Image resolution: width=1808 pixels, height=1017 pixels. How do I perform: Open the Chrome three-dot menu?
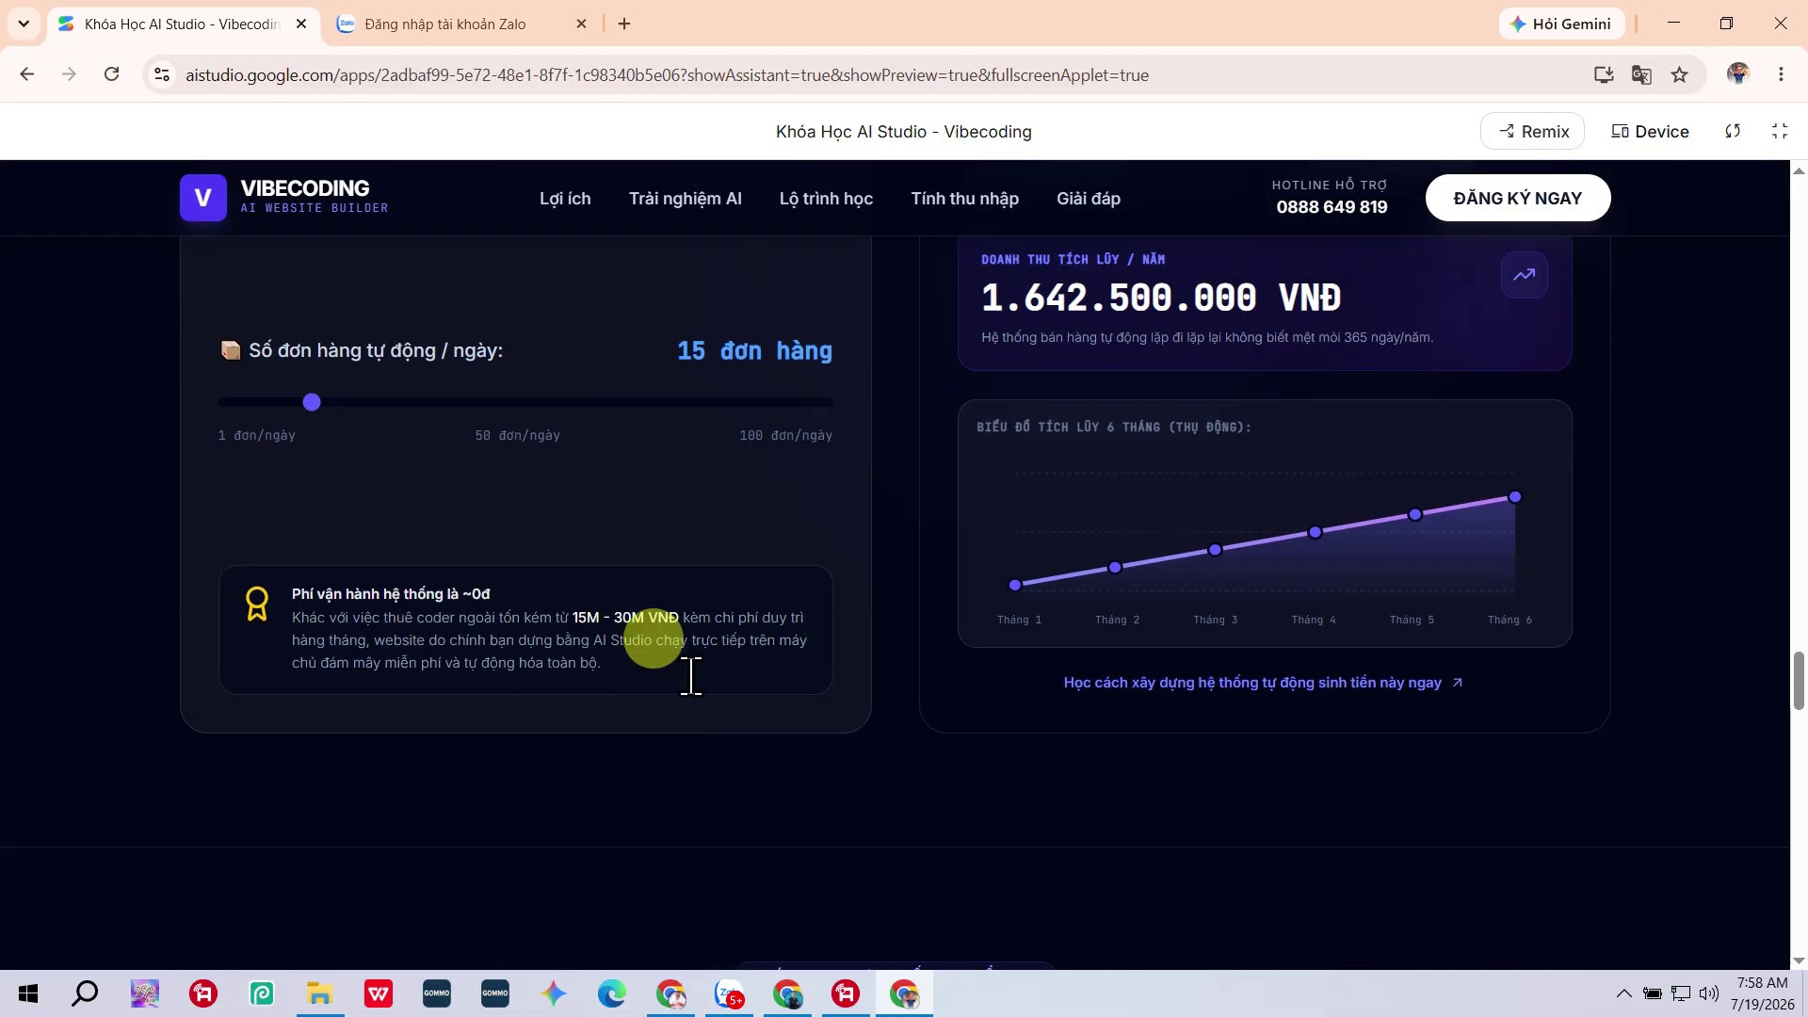1781,75
